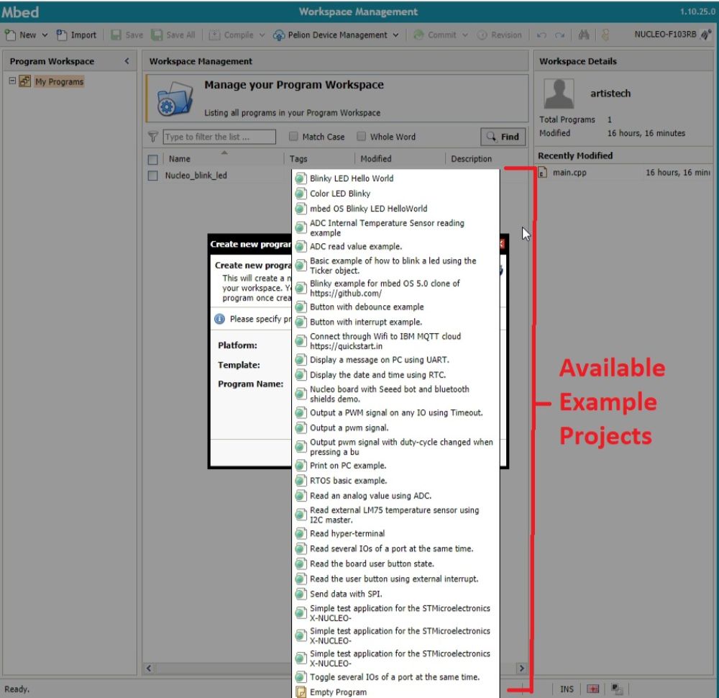This screenshot has height=698, width=719.
Task: Open the New dropdown arrow
Action: coord(45,35)
